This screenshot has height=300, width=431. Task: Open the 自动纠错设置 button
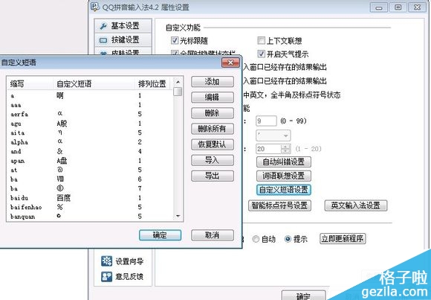(x=284, y=162)
